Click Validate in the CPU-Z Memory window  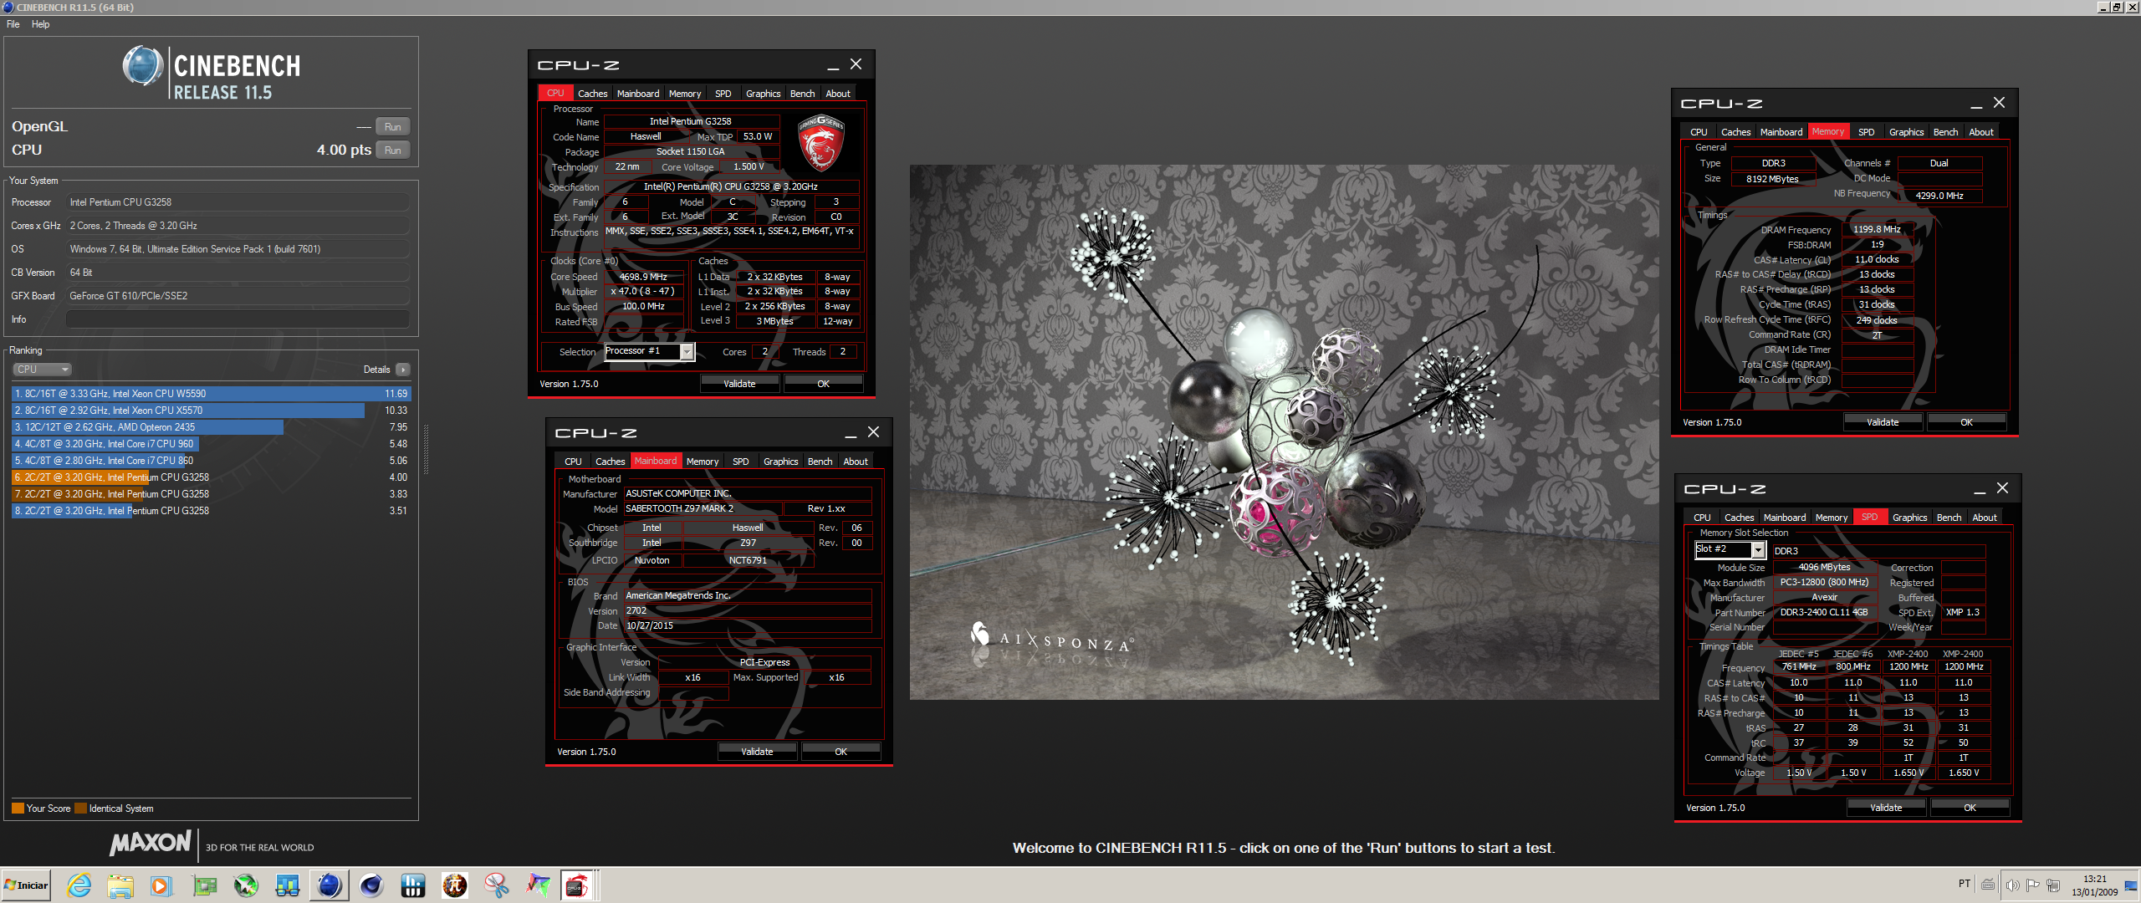click(1883, 422)
